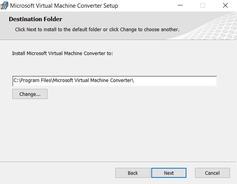Minimize the setup window

point(180,5)
